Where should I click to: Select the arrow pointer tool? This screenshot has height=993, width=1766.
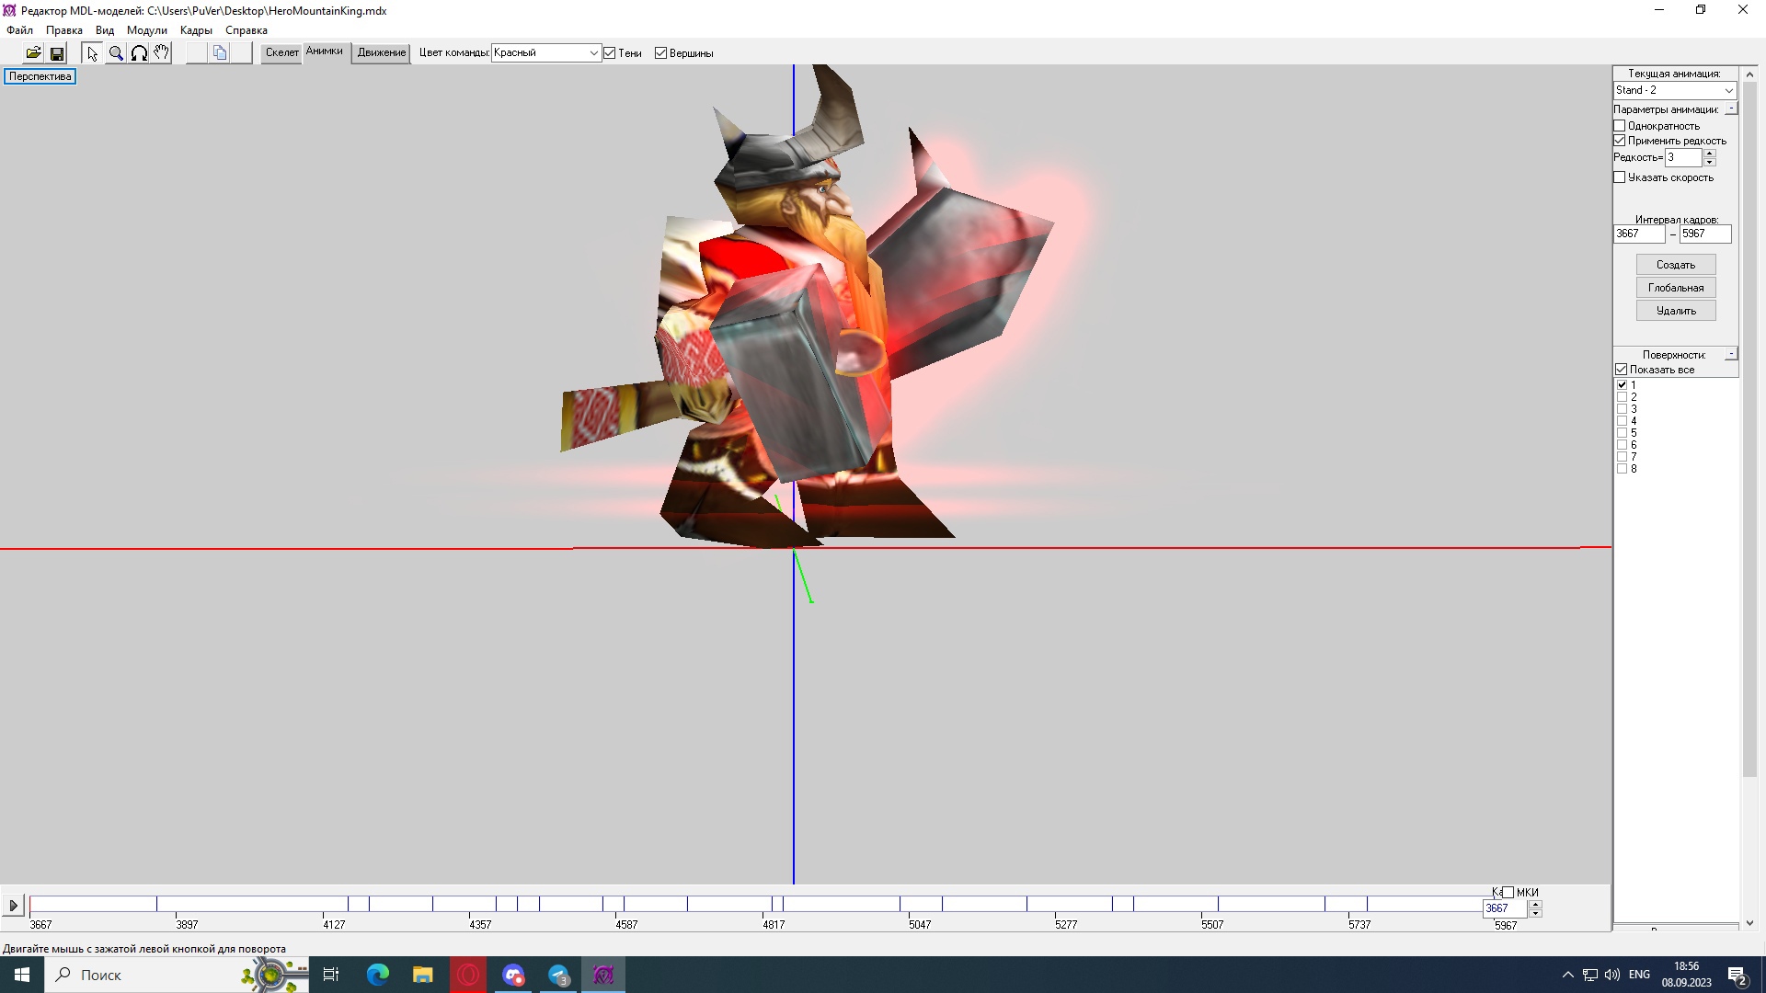point(92,53)
